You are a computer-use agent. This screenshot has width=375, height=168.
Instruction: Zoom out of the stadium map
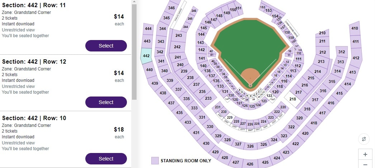click(x=365, y=164)
